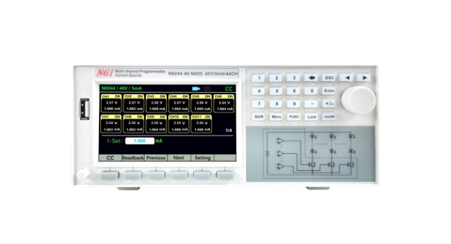The width and height of the screenshot is (451, 244).
Task: Click the rotary adjustment knob
Action: (359, 100)
